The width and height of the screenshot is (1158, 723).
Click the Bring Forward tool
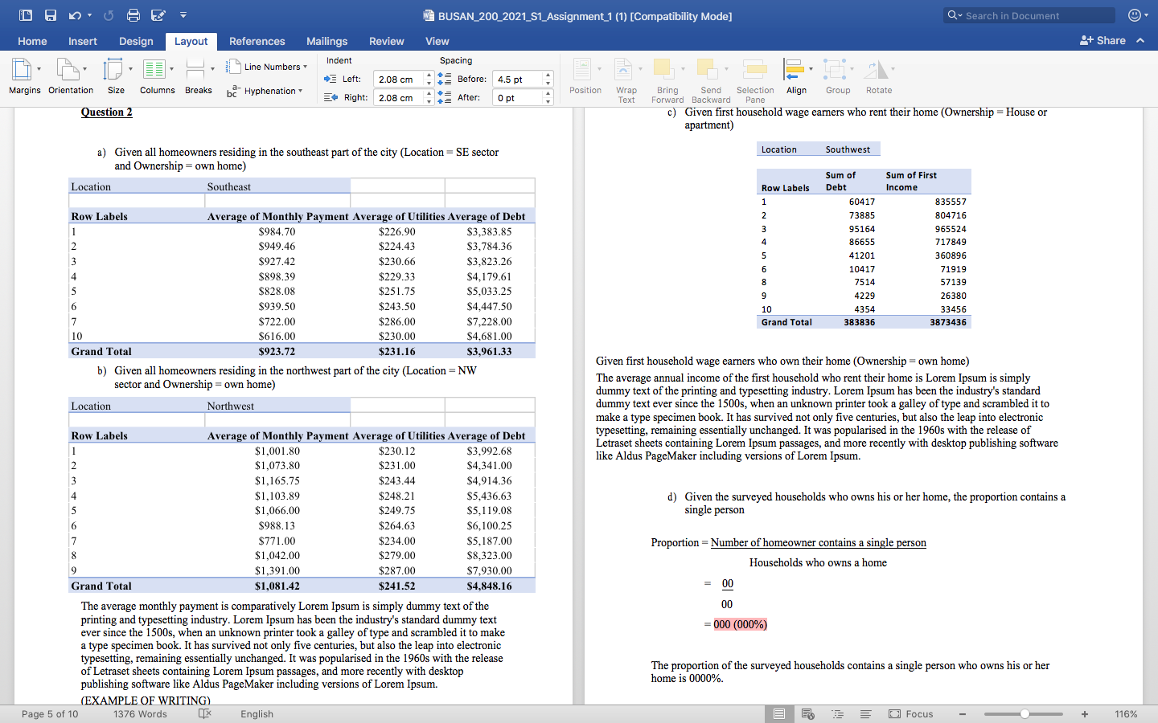coord(667,80)
